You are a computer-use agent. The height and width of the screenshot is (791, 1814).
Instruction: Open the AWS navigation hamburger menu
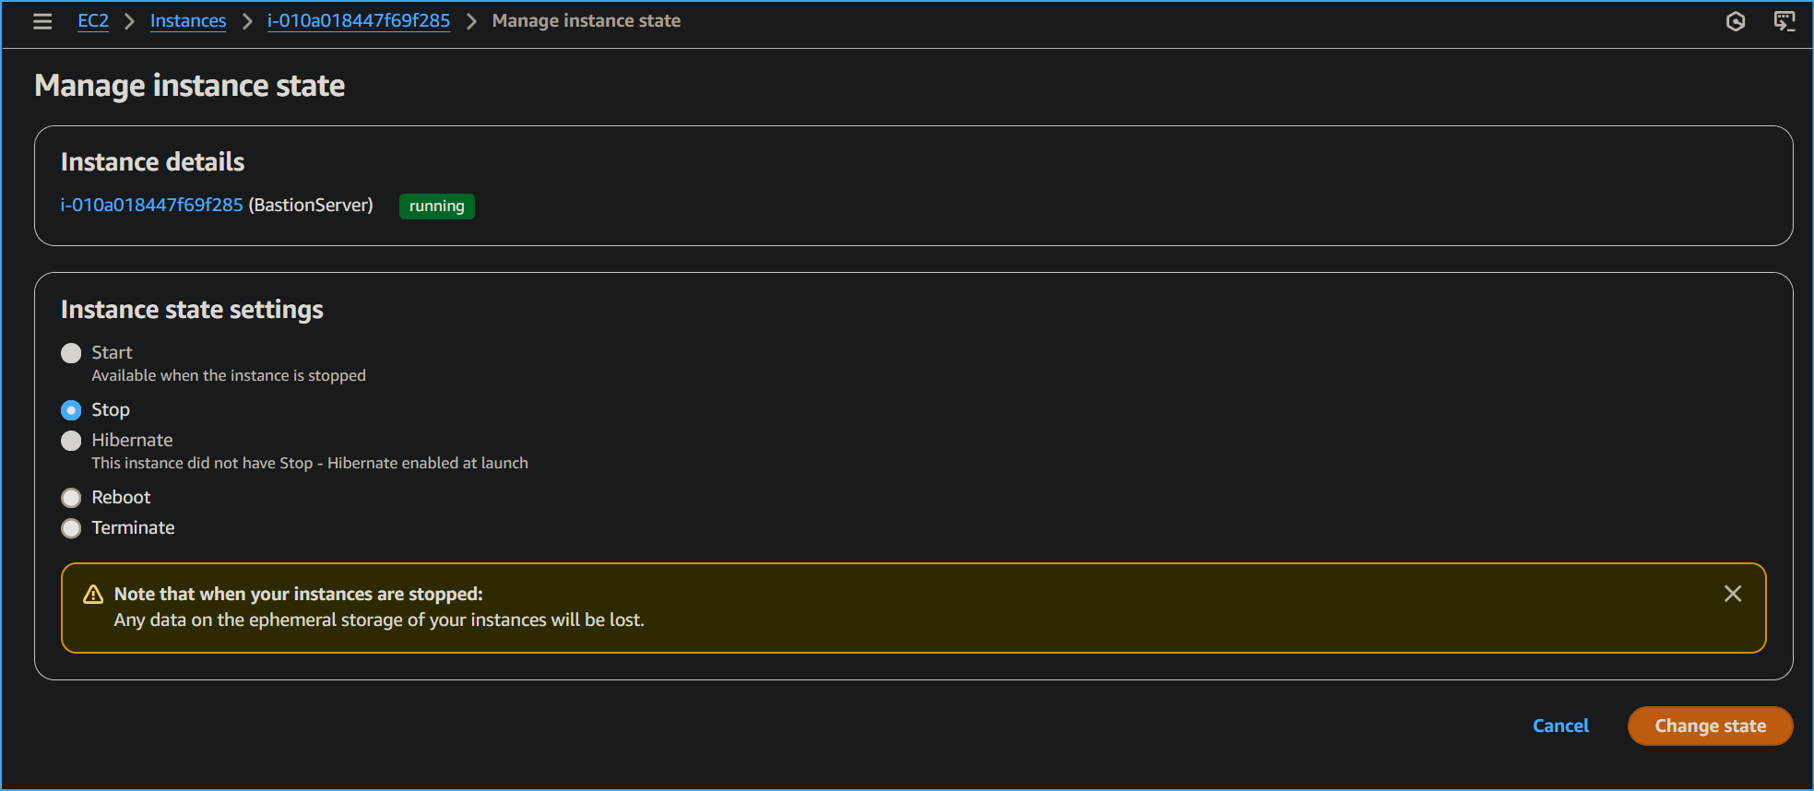tap(42, 21)
